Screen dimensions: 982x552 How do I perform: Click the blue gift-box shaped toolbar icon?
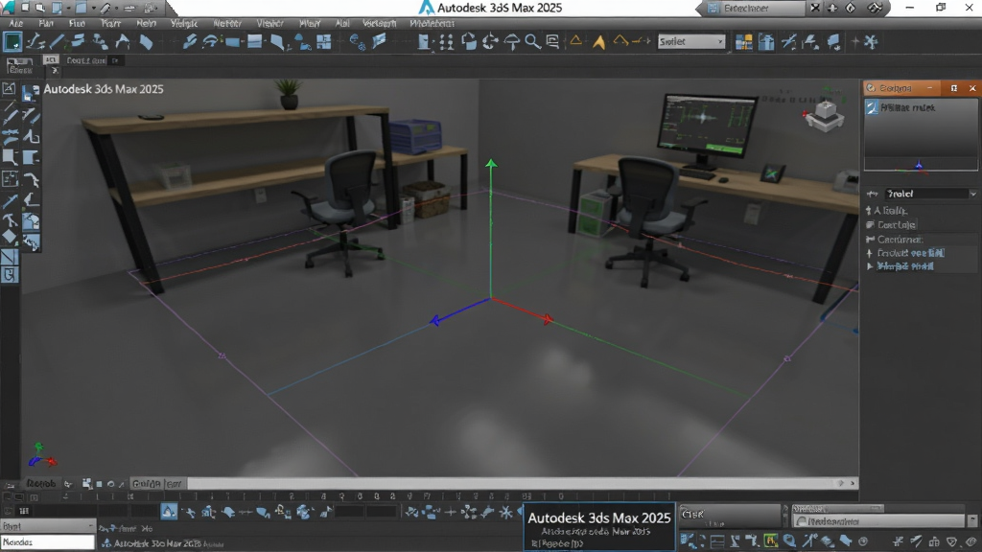[x=766, y=42]
